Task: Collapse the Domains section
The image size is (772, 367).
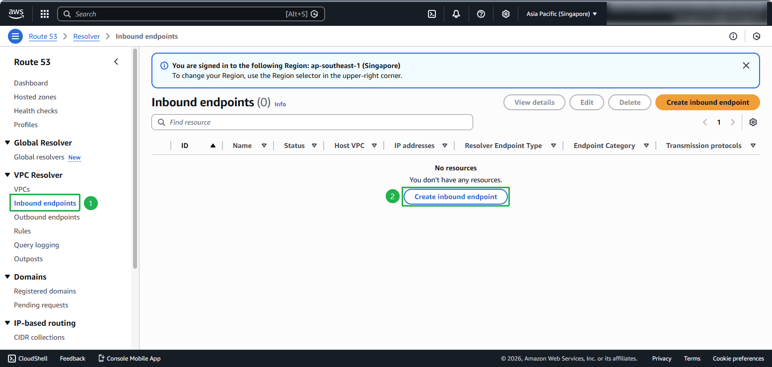Action: [x=7, y=277]
